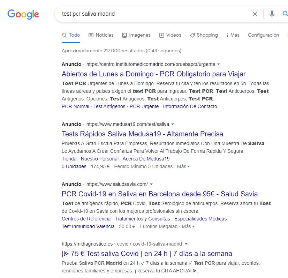Go to the Shopping tab
Viewport: 288px width, 278px height.
click(204, 35)
